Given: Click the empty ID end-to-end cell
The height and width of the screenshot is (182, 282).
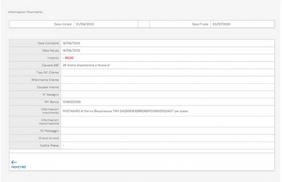Looking at the screenshot, I should (167, 138).
